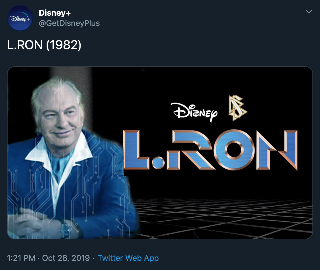This screenshot has width=320, height=270.
Task: Click the Disney+ display name
Action: tap(55, 13)
